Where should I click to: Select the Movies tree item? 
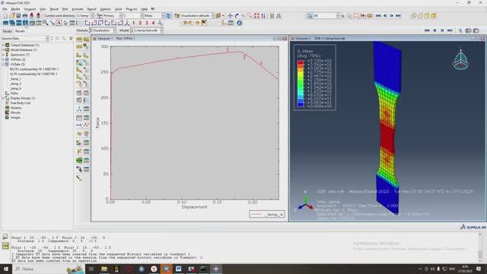click(15, 113)
